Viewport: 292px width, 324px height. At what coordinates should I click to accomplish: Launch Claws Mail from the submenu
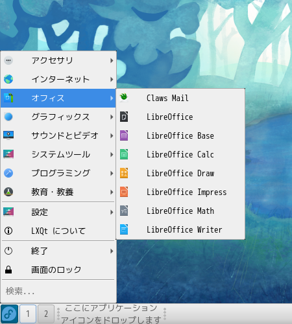pos(180,98)
